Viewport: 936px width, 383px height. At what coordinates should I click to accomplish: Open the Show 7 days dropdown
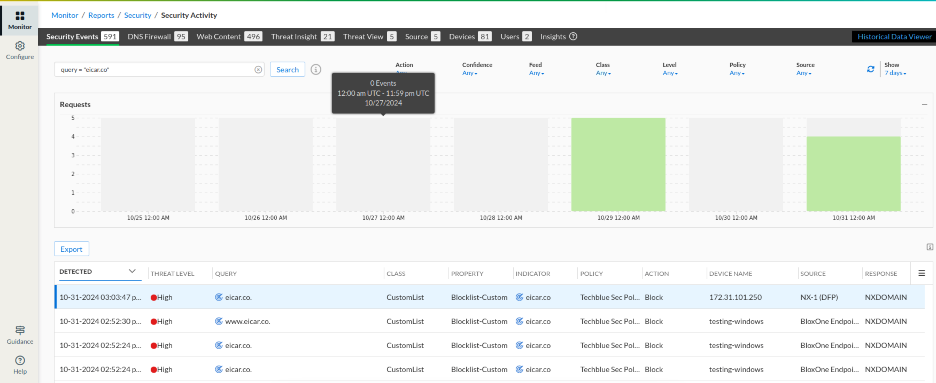[x=895, y=73]
